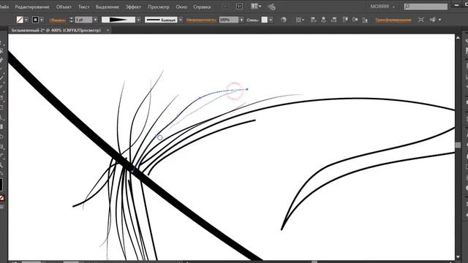Open the Arrange Documents layout icon
468x263 pixels.
255,7
